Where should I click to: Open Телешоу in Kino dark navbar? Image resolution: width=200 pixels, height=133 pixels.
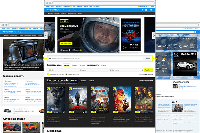[x=63, y=14]
